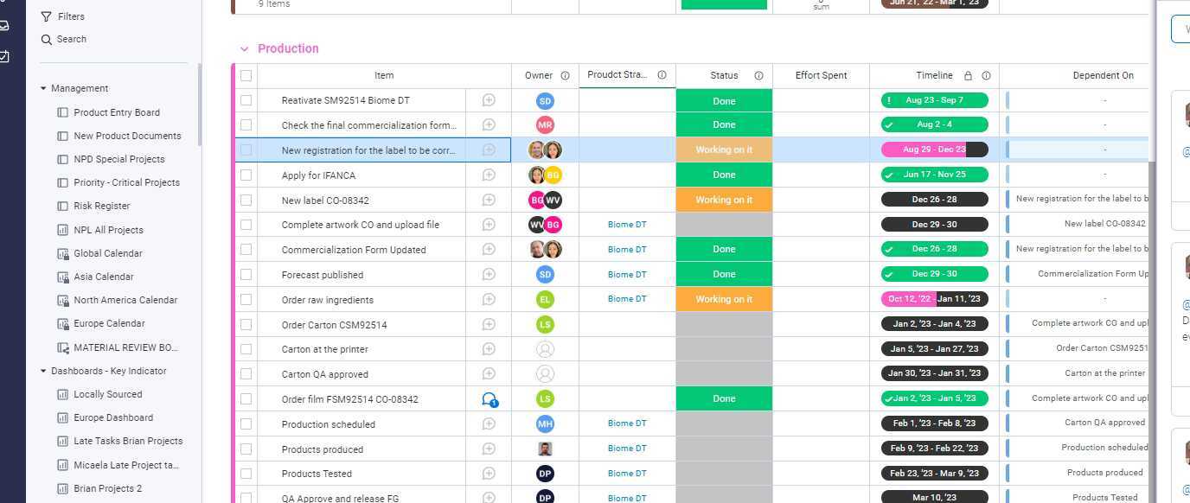Click the Filters funnel icon
Image resolution: width=1190 pixels, height=503 pixels.
47,16
